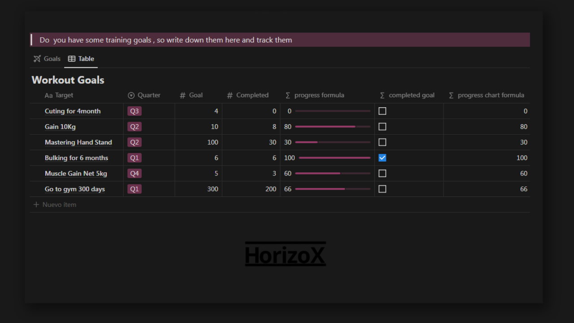
Task: Click the Quarter select-type icon
Action: [131, 96]
